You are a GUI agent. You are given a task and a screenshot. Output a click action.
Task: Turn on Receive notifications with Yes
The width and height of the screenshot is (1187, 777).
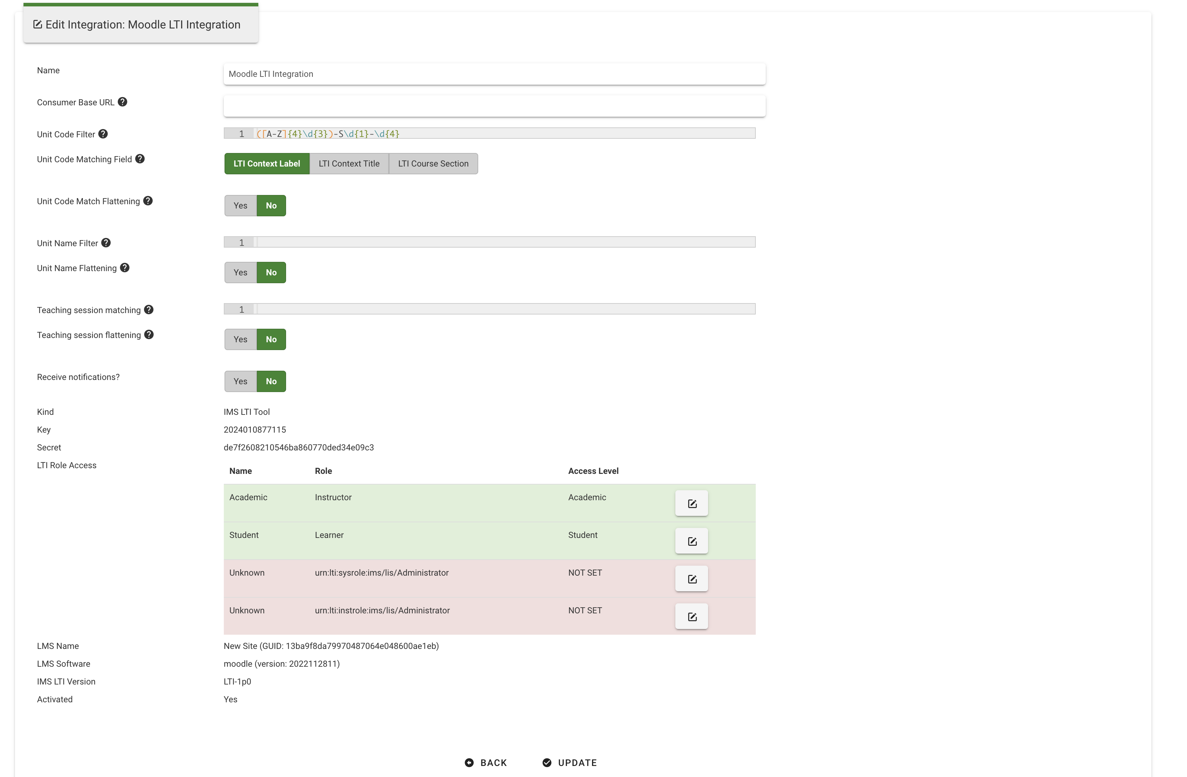(240, 381)
